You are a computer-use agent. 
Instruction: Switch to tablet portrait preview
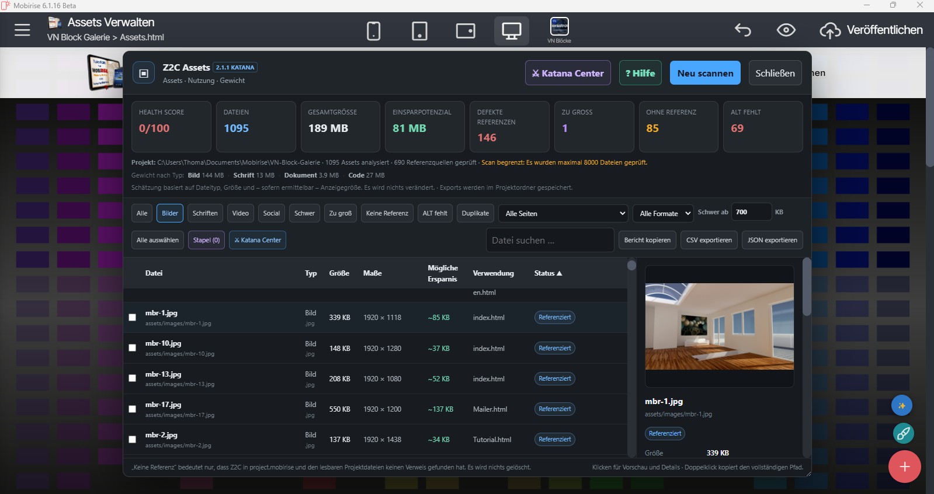[419, 31]
